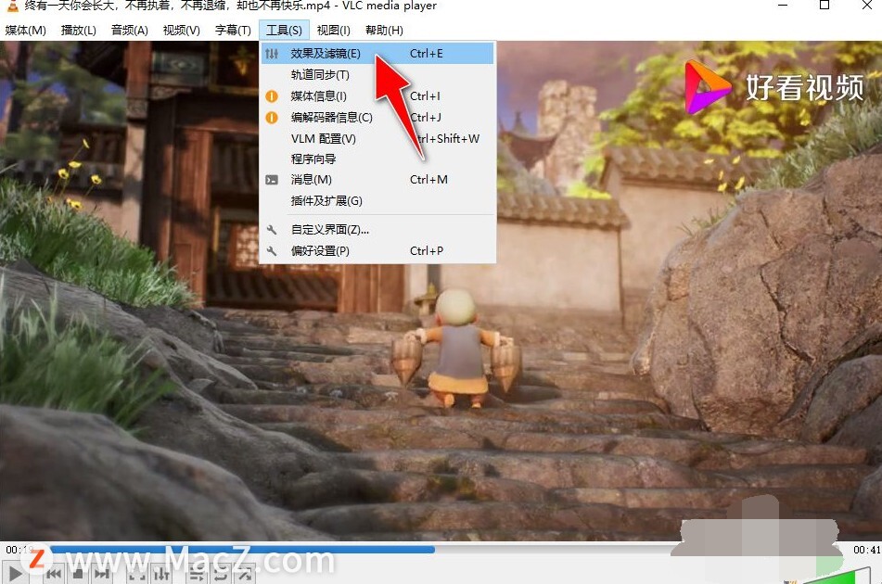Open the 媒体(M) menu
Screen dimensions: 882x584
pyautogui.click(x=25, y=31)
